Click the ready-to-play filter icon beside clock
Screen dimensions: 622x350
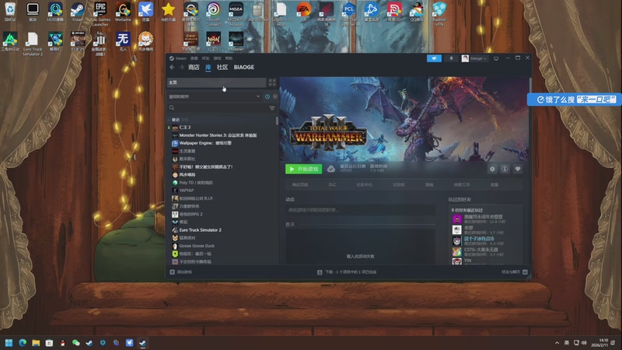click(x=275, y=96)
